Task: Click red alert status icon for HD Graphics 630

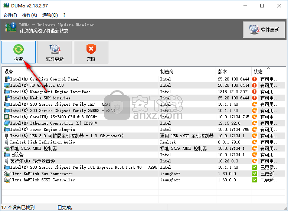Action: pos(254,86)
